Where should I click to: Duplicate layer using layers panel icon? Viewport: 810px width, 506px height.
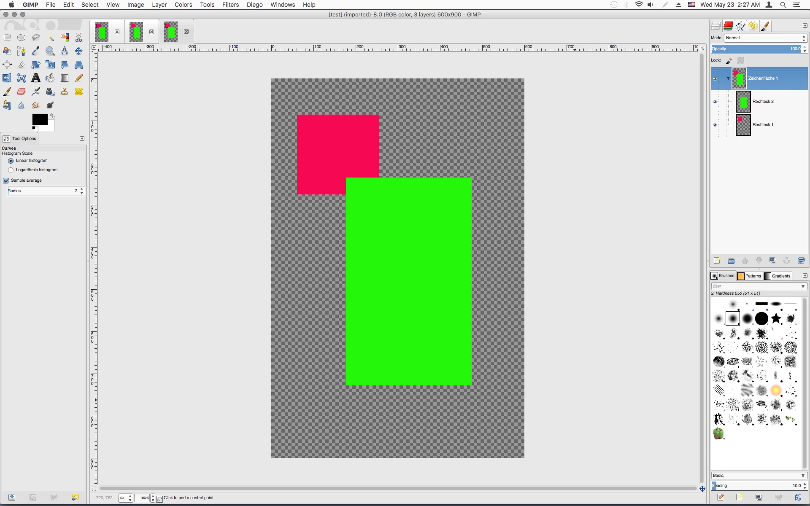[773, 261]
